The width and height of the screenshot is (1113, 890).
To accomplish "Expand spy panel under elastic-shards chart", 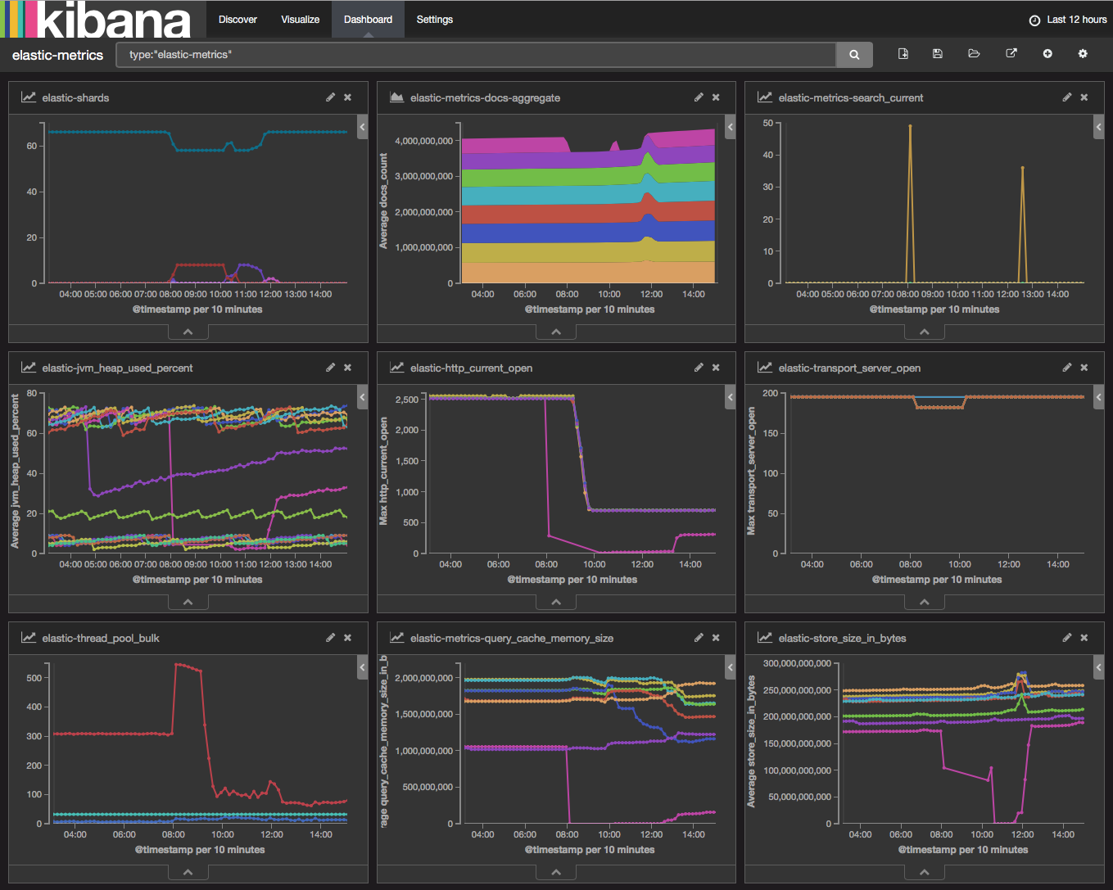I will pyautogui.click(x=188, y=332).
